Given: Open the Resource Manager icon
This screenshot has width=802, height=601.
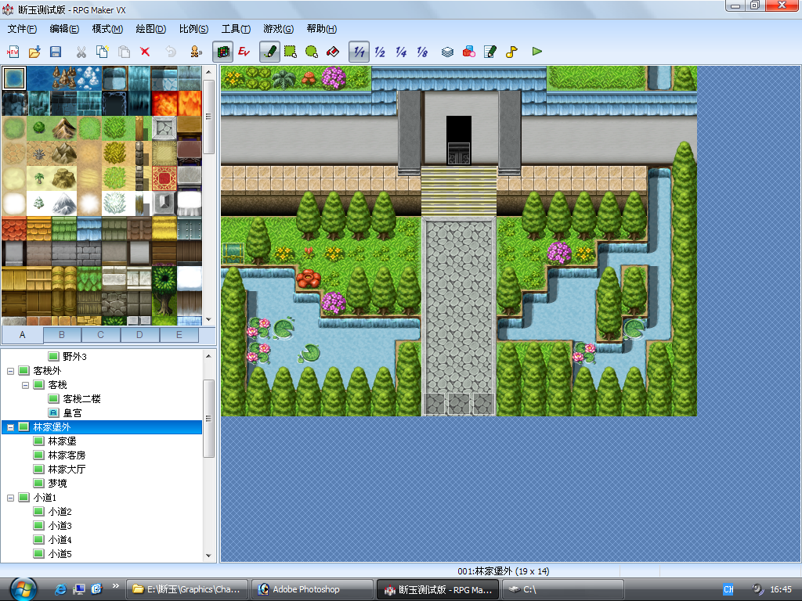Looking at the screenshot, I should pyautogui.click(x=468, y=52).
